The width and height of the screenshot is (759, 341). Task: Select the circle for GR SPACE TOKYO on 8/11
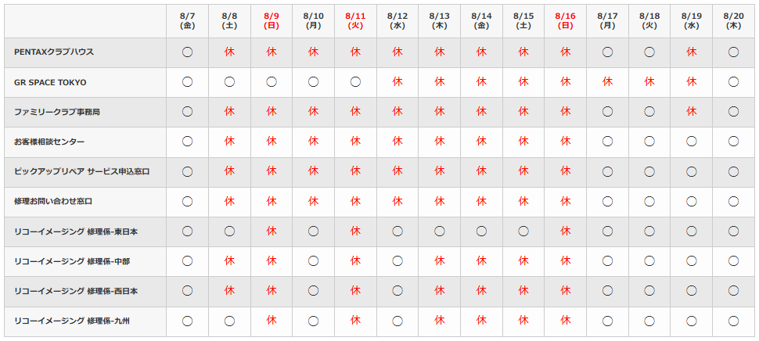click(x=355, y=82)
